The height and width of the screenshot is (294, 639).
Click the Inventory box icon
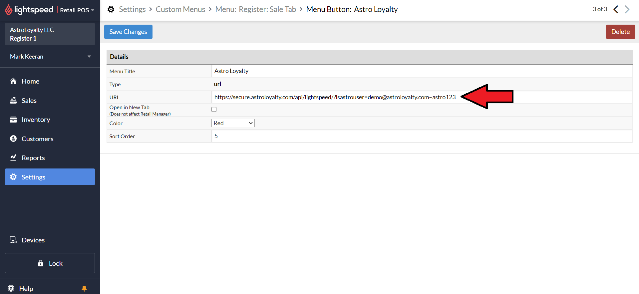pos(13,119)
